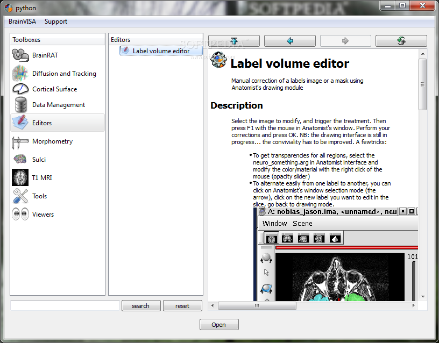Open the BrainVISA menu

click(x=22, y=22)
